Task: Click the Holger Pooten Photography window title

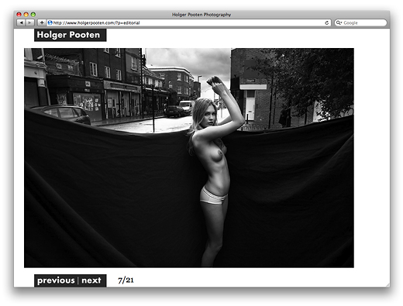Action: click(201, 15)
